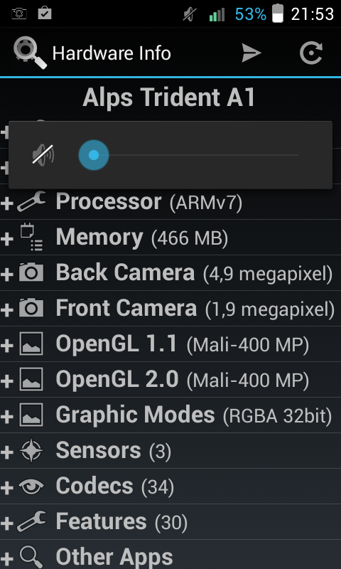Expand OpenGL 1.1 plus sign
The height and width of the screenshot is (569, 341).
pos(7,345)
